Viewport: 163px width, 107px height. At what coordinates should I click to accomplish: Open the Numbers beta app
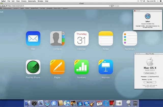(81, 67)
